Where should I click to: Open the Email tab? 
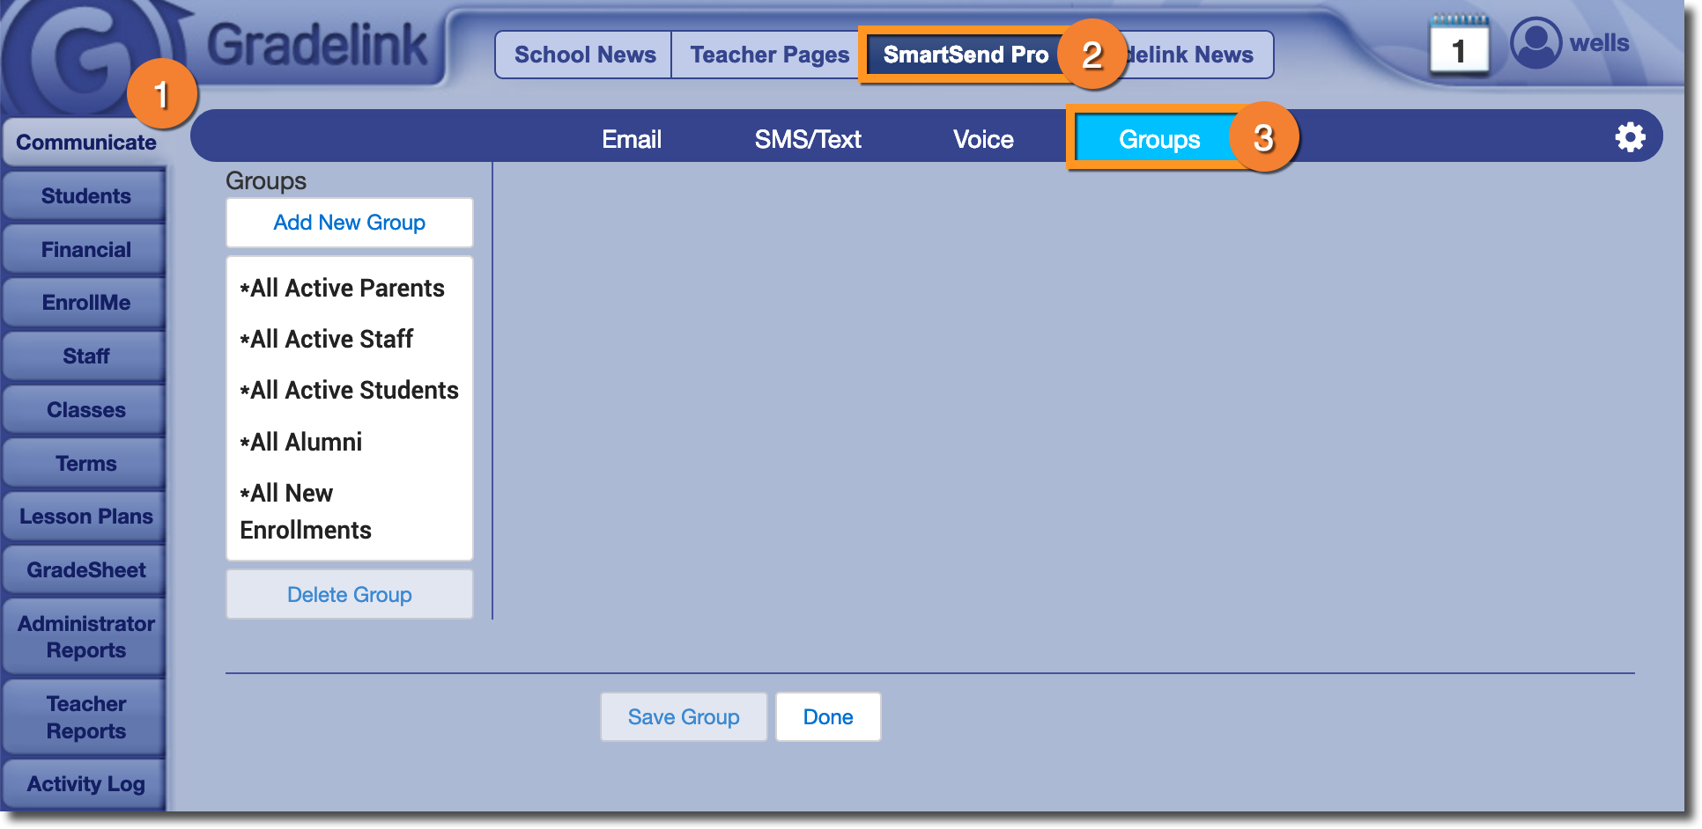[x=631, y=139]
